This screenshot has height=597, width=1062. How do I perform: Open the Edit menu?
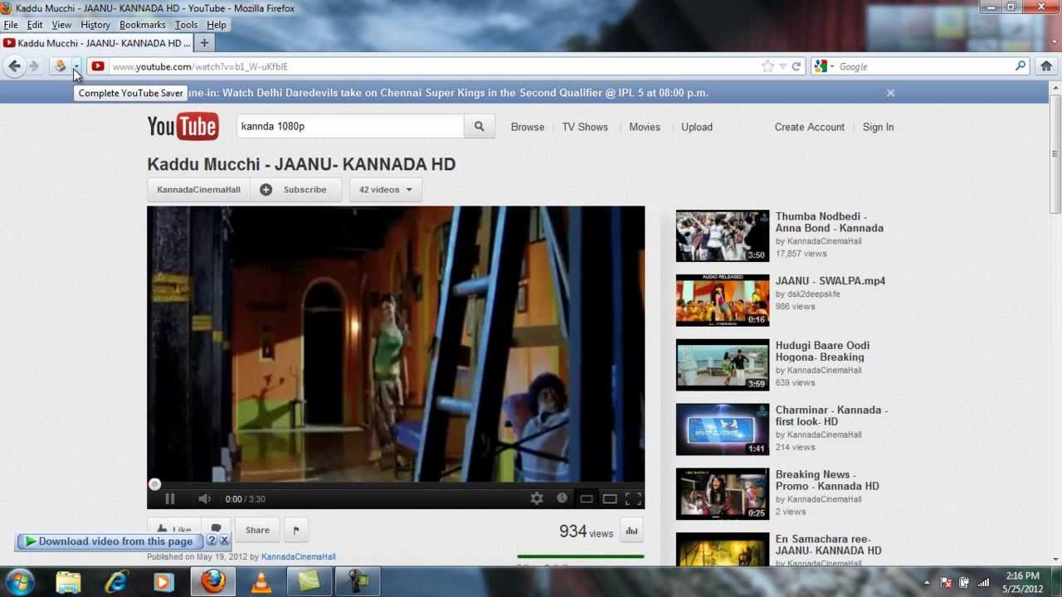(35, 25)
